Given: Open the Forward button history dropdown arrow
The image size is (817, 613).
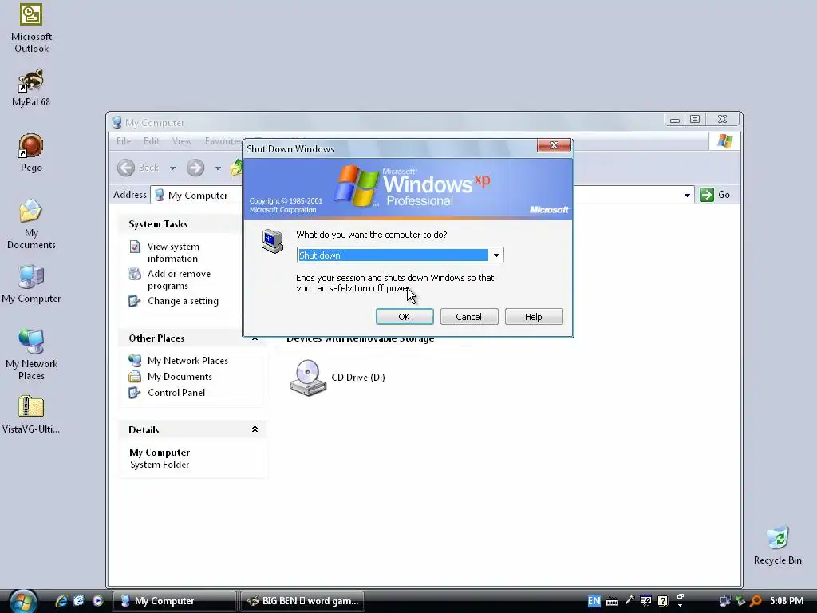Looking at the screenshot, I should pyautogui.click(x=218, y=168).
